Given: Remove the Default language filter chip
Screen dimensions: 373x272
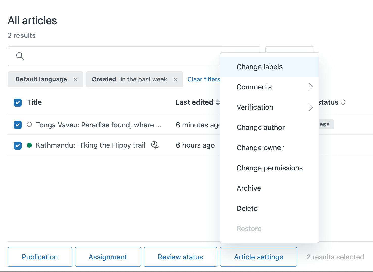Looking at the screenshot, I should coord(75,79).
